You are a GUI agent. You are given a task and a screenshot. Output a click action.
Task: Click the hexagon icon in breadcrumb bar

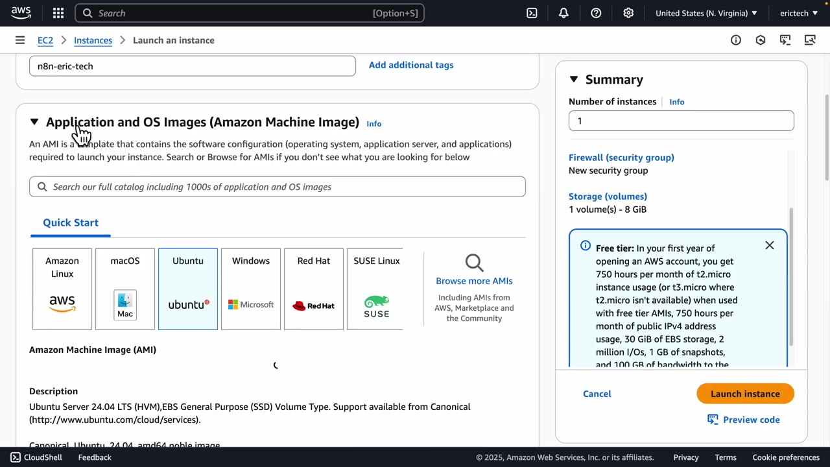(761, 40)
